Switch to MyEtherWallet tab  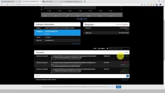click(x=11, y=2)
